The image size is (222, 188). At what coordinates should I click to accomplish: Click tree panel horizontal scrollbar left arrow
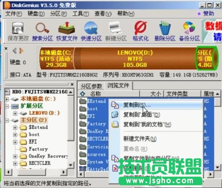(x=8, y=172)
